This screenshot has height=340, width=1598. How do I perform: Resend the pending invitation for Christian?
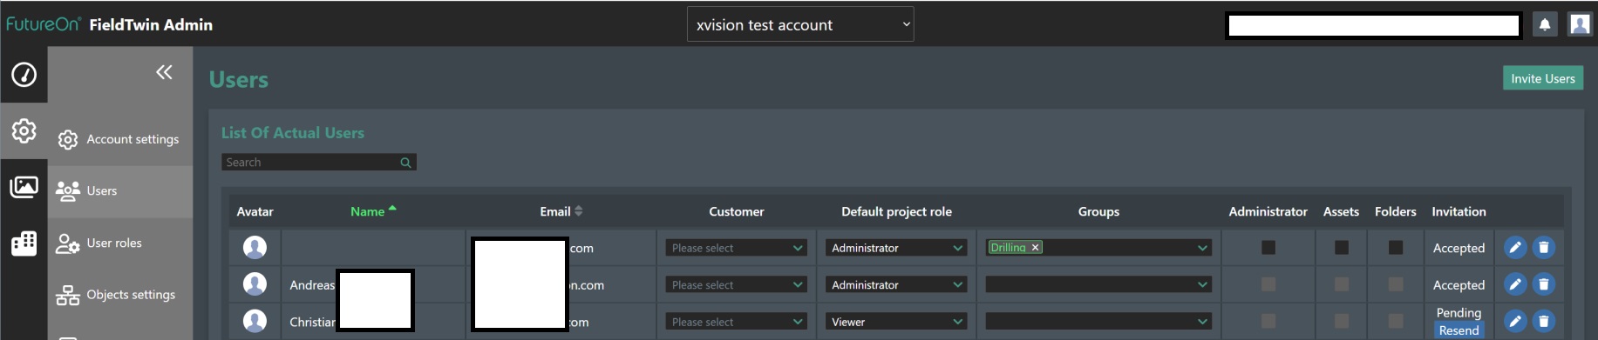(x=1459, y=330)
